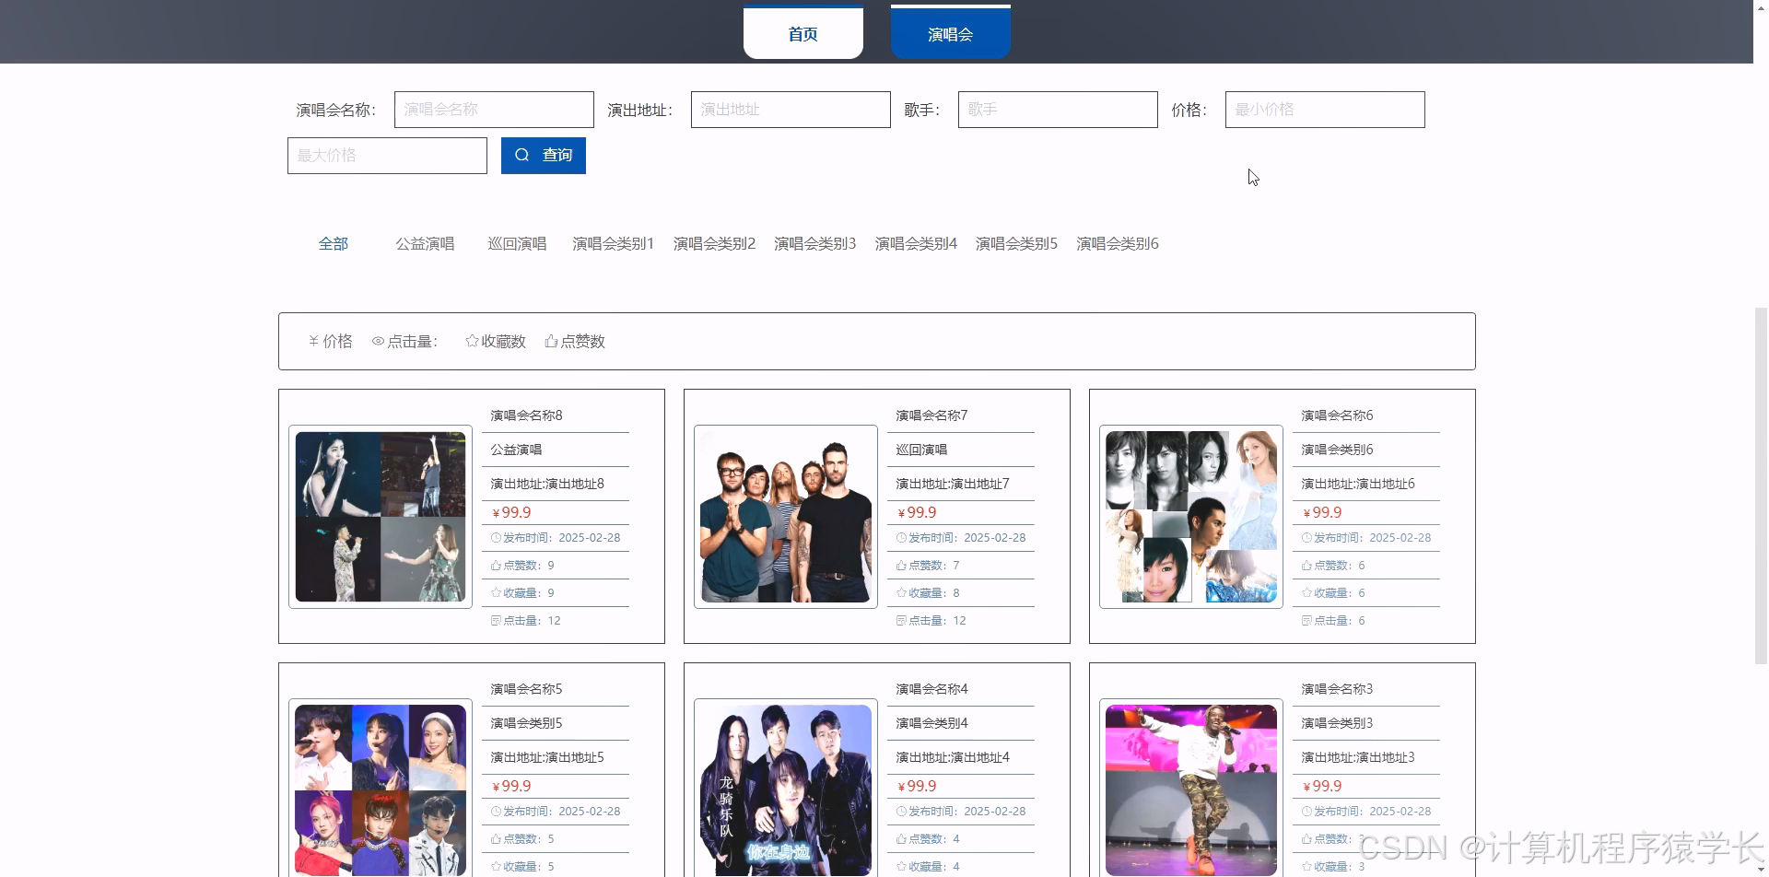Click the star icon next to 收藏数 sorting
The width and height of the screenshot is (1769, 877).
pyautogui.click(x=471, y=340)
